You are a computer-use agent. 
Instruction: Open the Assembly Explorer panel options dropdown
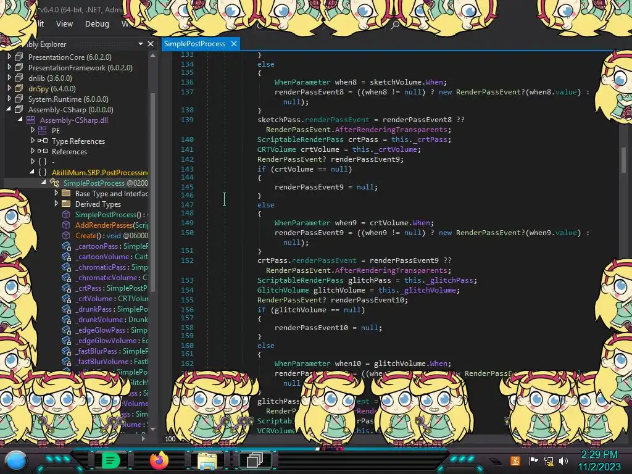[141, 44]
